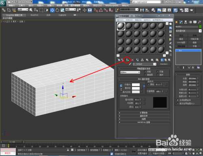Click the Standard material type button
This screenshot has height=156, width=203.
point(164,64)
